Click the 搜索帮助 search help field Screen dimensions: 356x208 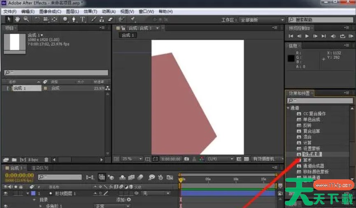(x=321, y=20)
